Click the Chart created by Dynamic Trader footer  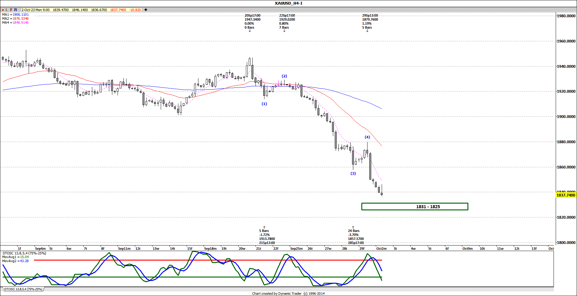[x=288, y=294]
